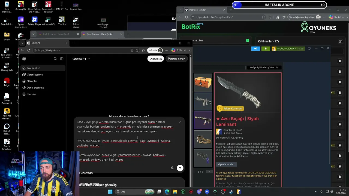This screenshot has width=349, height=196.
Task: Open the Windows Start menu
Action: point(110,192)
